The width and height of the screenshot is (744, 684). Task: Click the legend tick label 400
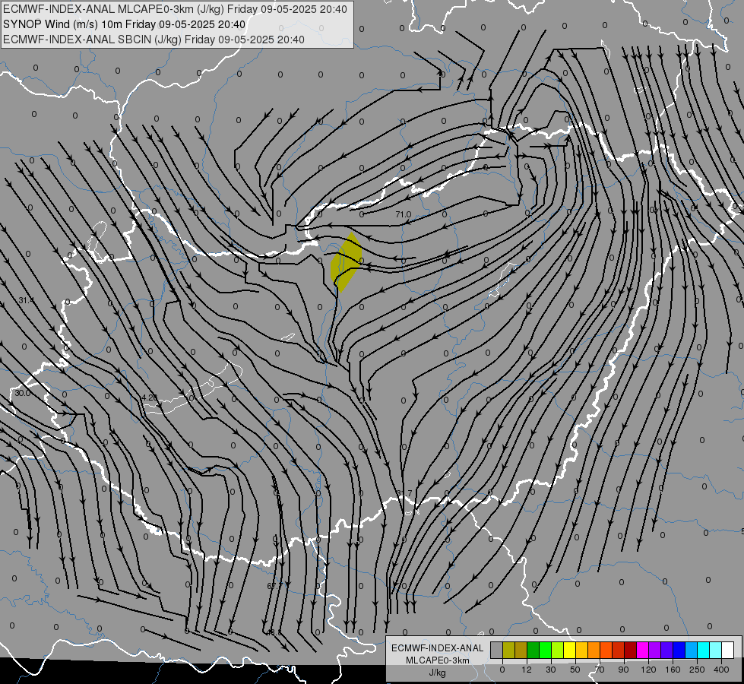[x=721, y=670]
